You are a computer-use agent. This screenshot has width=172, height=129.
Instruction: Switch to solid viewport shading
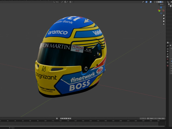pos(159,2)
